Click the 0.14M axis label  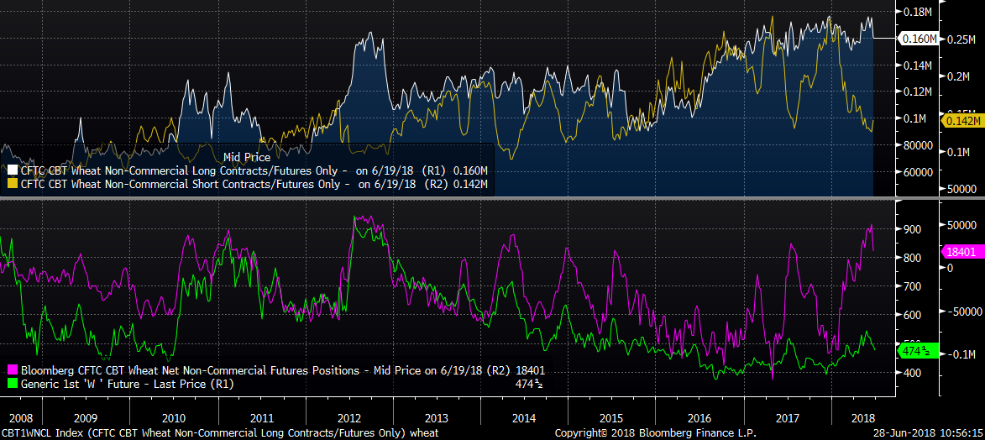918,65
